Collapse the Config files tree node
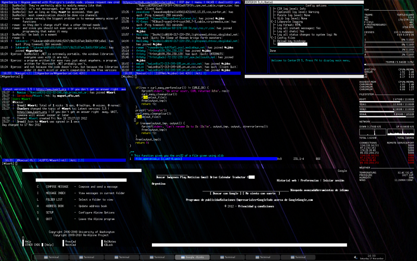Screen dimensions: 417x261 coord(273,38)
